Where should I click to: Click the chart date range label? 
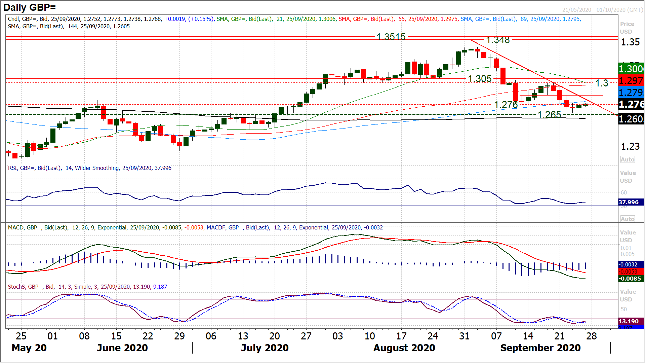(602, 10)
